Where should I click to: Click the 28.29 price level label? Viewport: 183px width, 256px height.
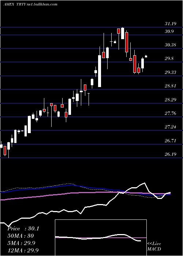171,99
